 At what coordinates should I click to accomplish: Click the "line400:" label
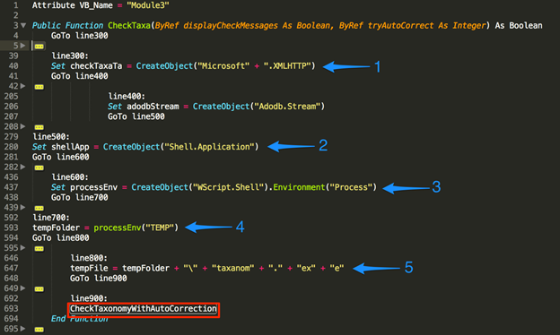pyautogui.click(x=127, y=96)
